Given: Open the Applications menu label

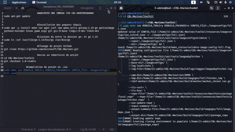Looking at the screenshot, I should tap(19, 3).
